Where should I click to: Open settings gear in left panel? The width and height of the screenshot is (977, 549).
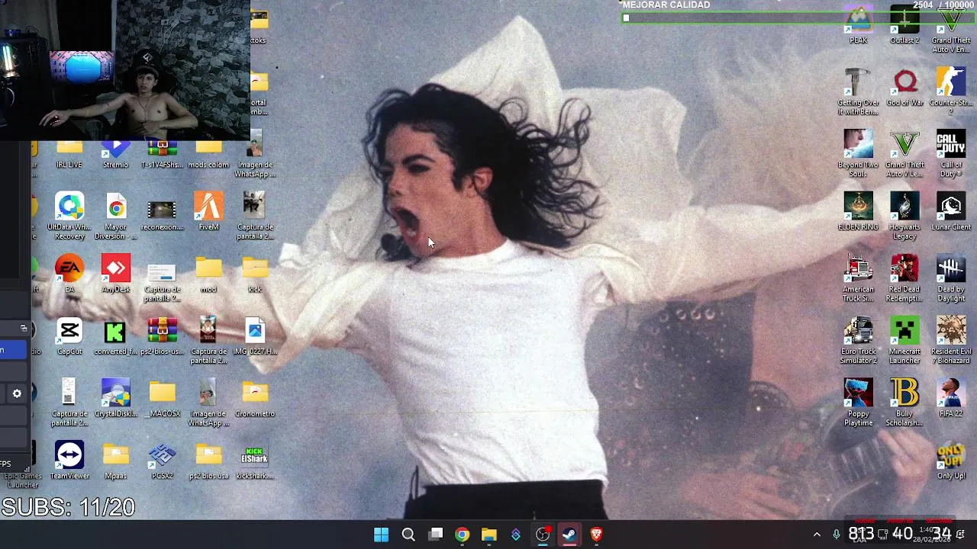(17, 393)
